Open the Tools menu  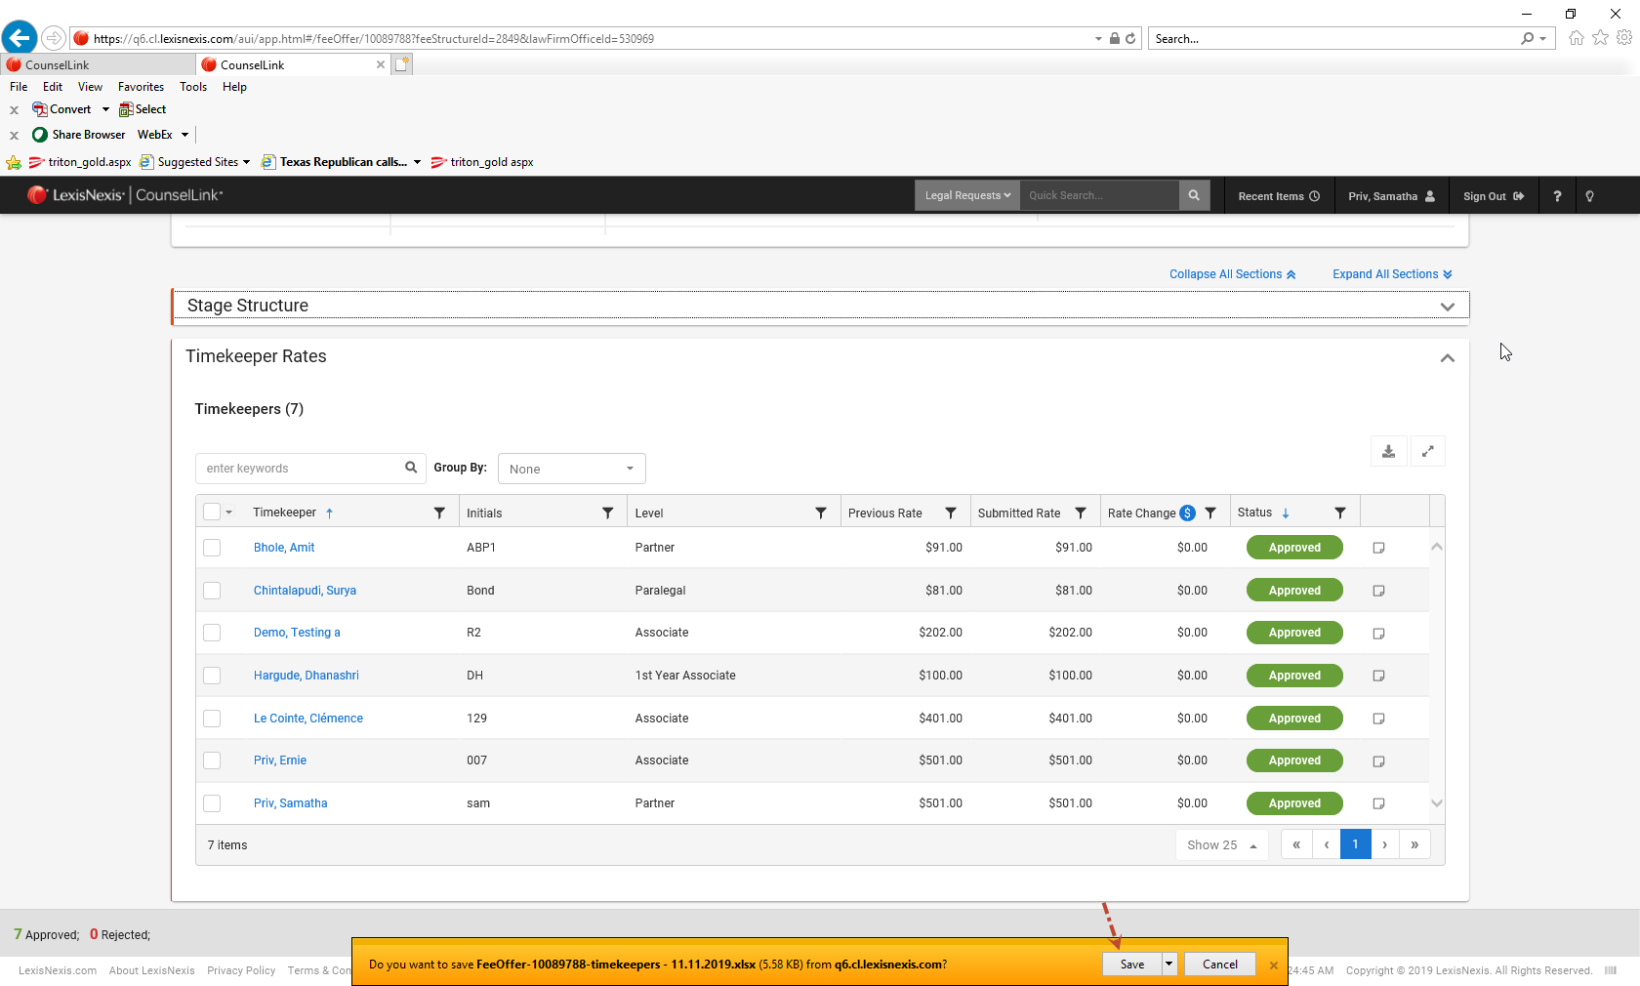click(x=193, y=87)
